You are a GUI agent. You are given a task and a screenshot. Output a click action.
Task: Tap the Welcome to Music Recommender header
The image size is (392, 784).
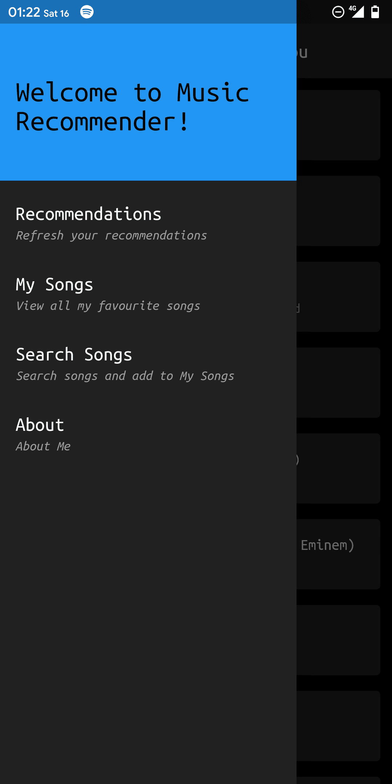pyautogui.click(x=148, y=102)
